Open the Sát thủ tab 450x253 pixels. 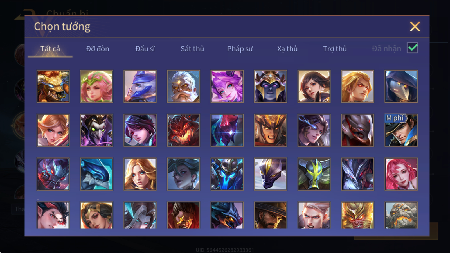tap(192, 49)
